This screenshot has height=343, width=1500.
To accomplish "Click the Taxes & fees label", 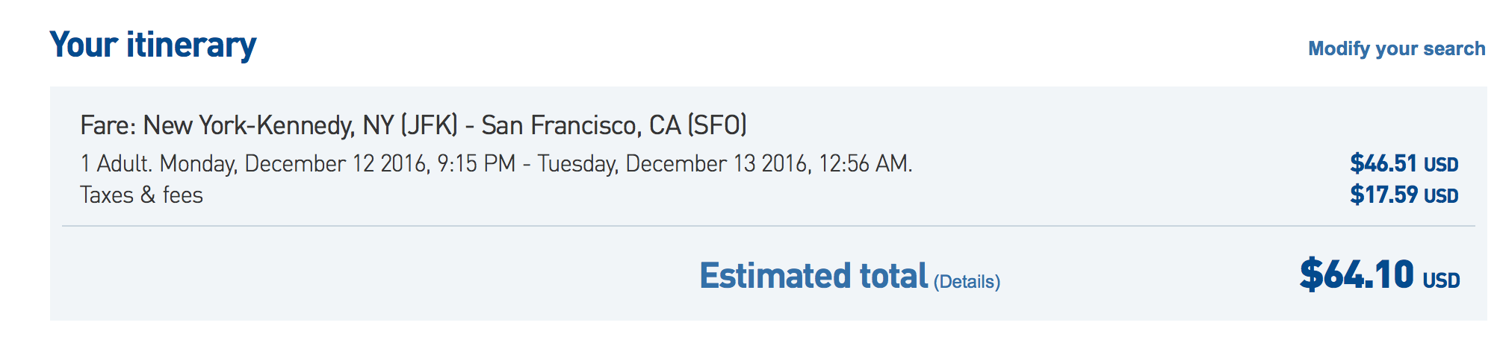I will tap(141, 195).
